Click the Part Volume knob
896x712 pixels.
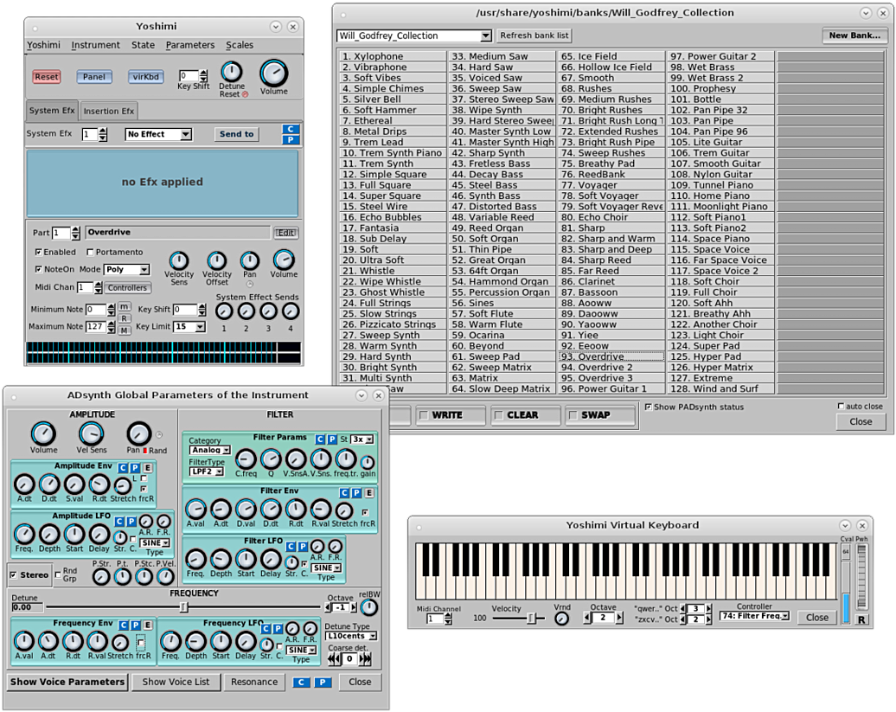(x=284, y=260)
